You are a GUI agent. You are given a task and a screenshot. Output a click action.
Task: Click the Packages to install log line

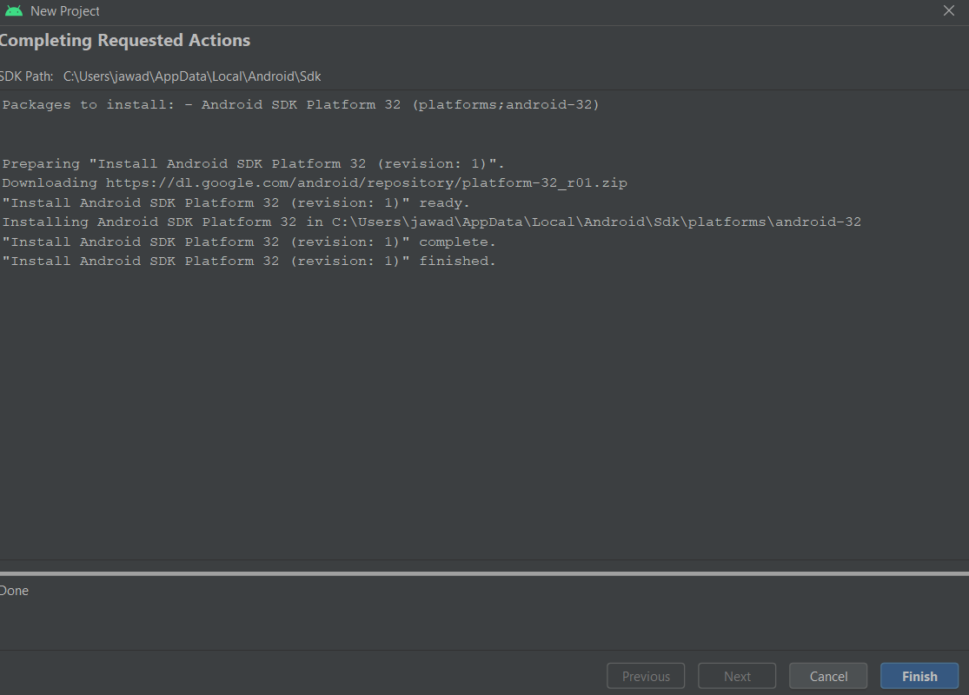(x=301, y=105)
